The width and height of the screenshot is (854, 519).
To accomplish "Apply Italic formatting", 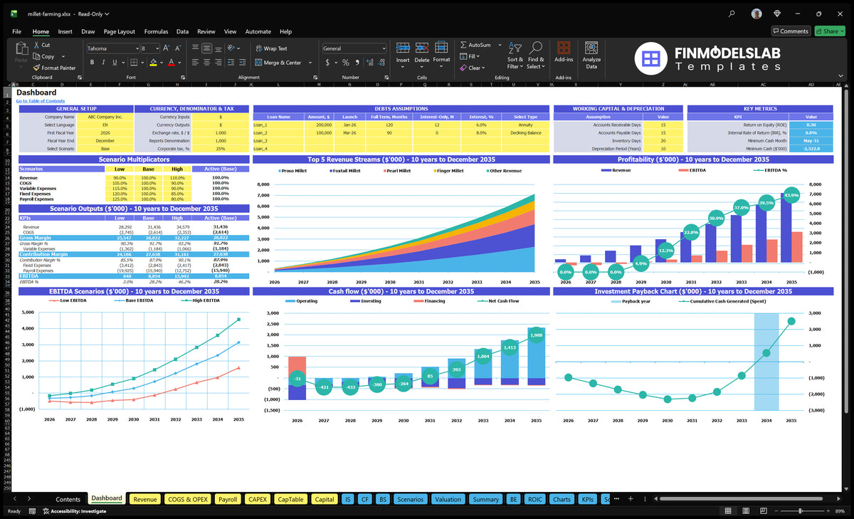I will 103,63.
